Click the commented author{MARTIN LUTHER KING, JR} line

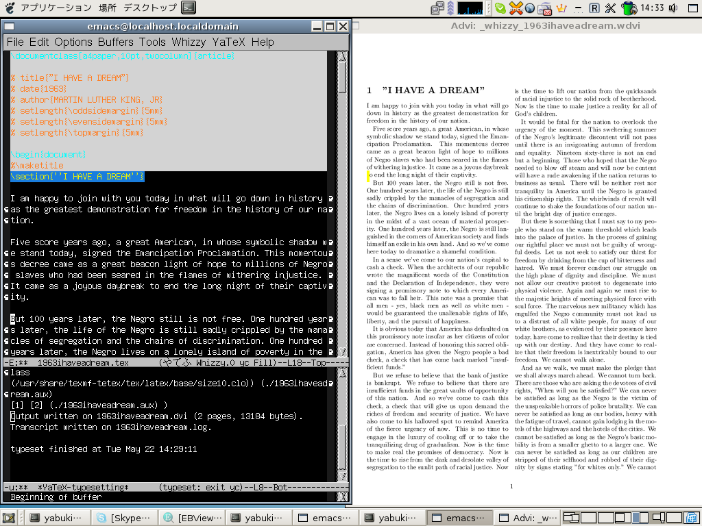click(x=86, y=100)
